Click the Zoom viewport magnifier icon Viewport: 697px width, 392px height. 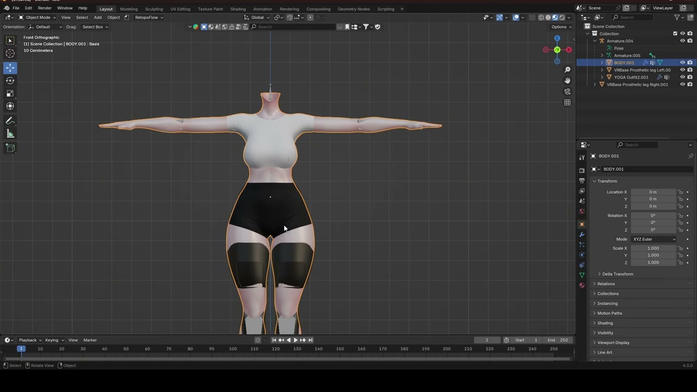click(567, 70)
